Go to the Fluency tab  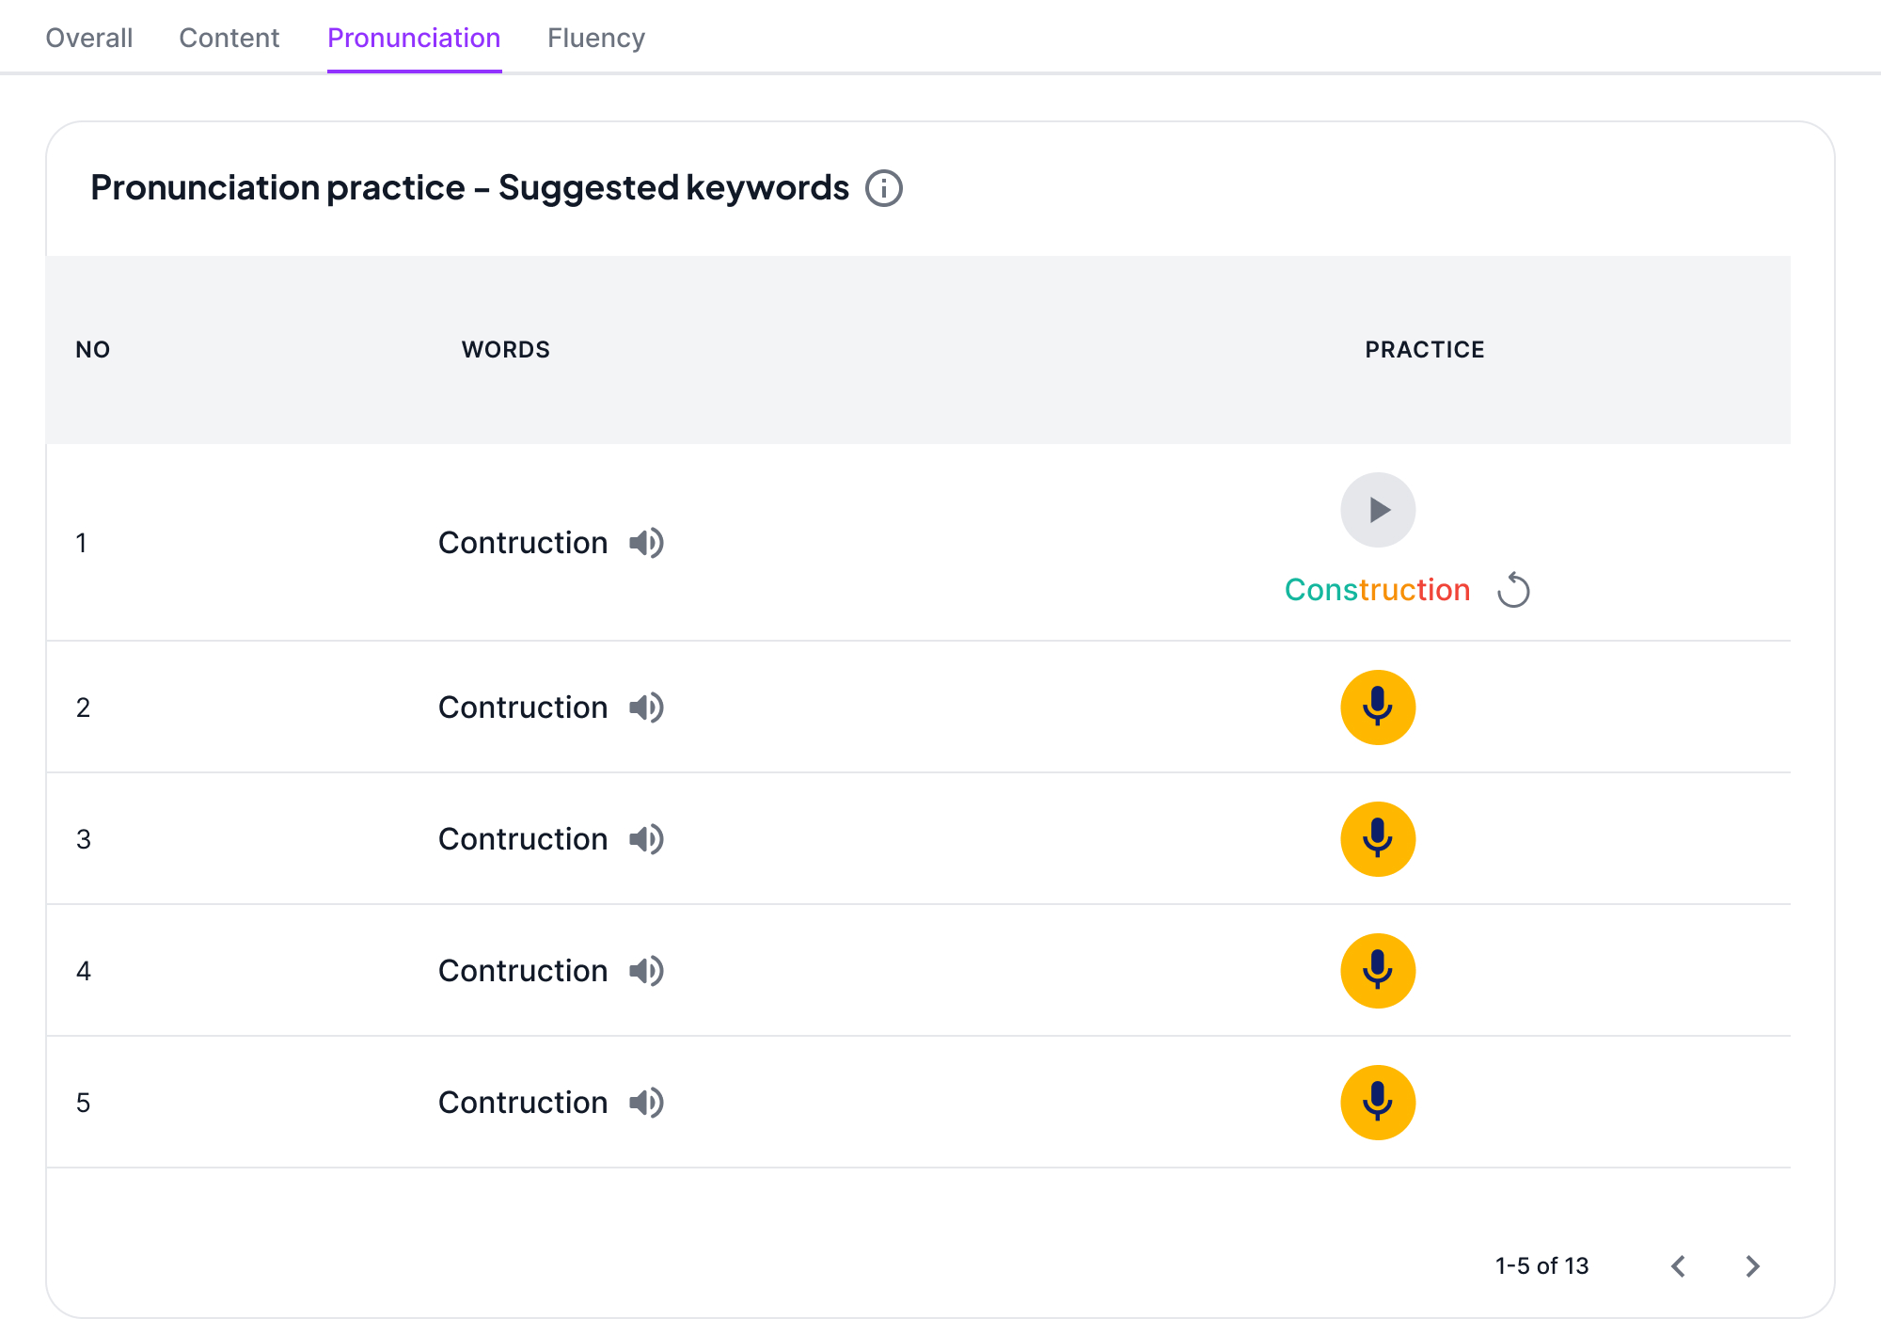tap(596, 38)
